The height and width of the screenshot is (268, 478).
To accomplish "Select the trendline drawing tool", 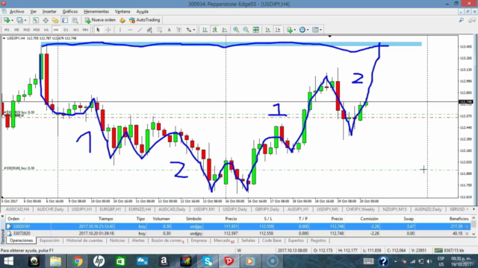I will (x=140, y=30).
